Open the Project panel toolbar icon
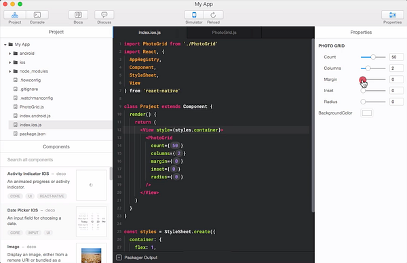The width and height of the screenshot is (407, 263). 15,15
